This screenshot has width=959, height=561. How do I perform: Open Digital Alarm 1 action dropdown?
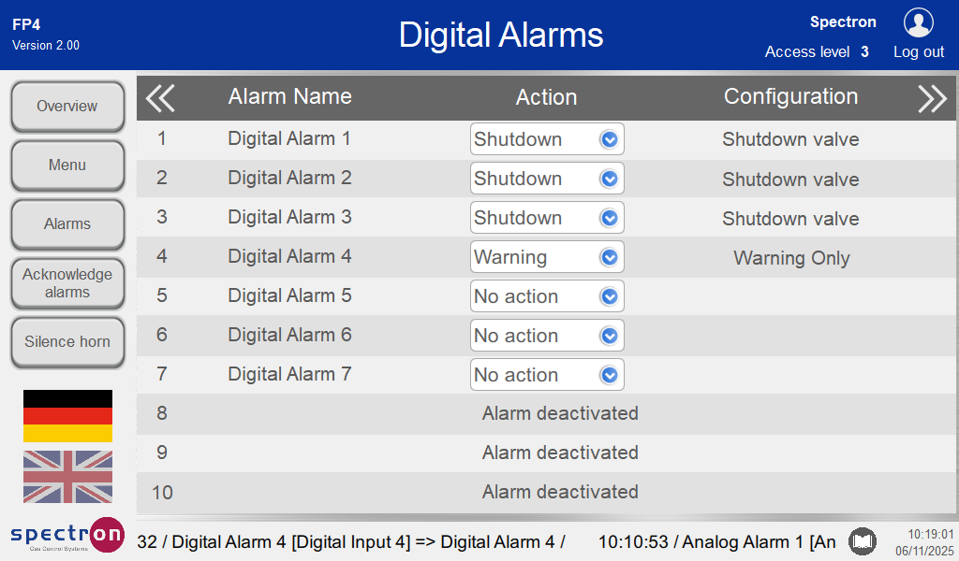(547, 139)
